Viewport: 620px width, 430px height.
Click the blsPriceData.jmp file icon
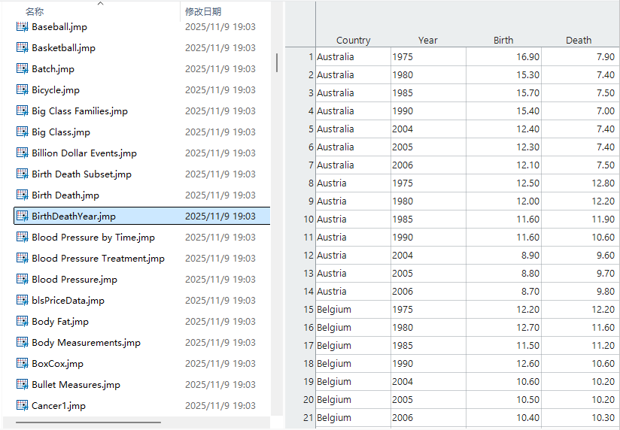click(22, 301)
